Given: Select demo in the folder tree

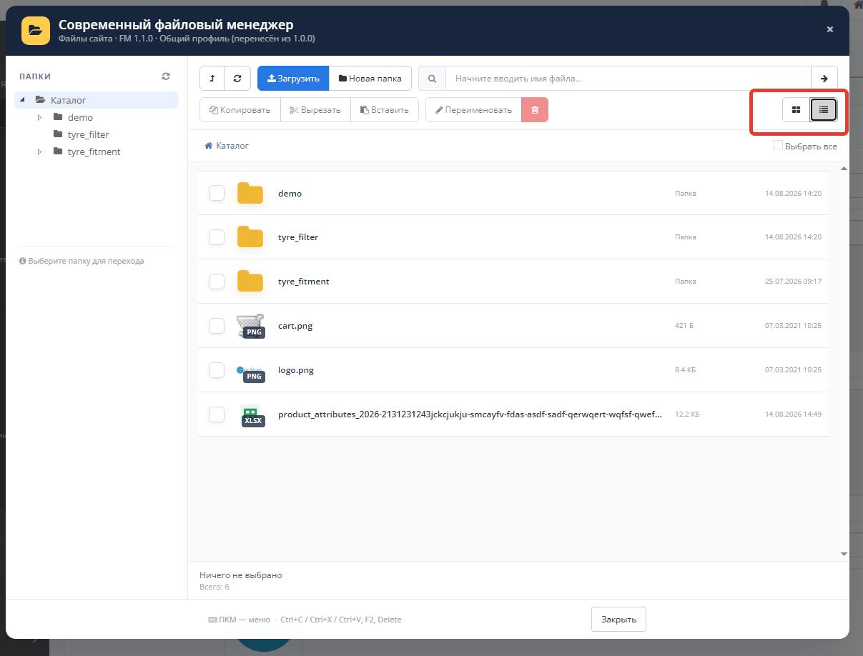Looking at the screenshot, I should click(80, 117).
